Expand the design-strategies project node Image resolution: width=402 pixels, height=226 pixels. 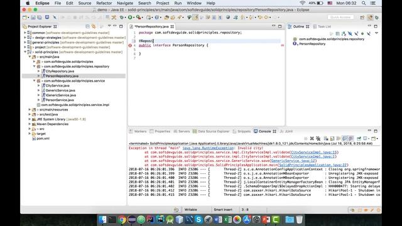point(25,38)
